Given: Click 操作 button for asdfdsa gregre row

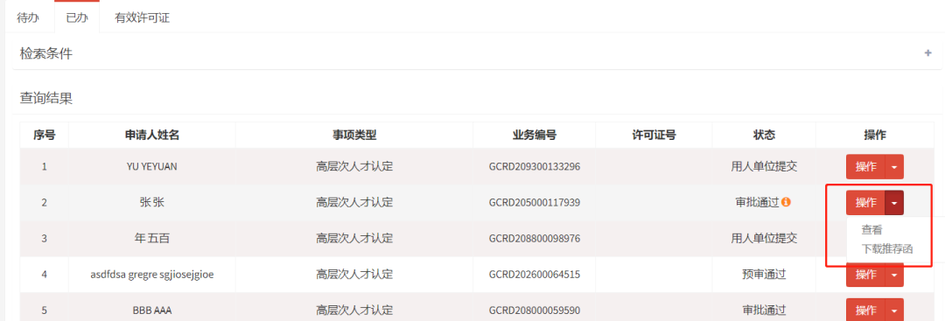Looking at the screenshot, I should click(x=865, y=275).
